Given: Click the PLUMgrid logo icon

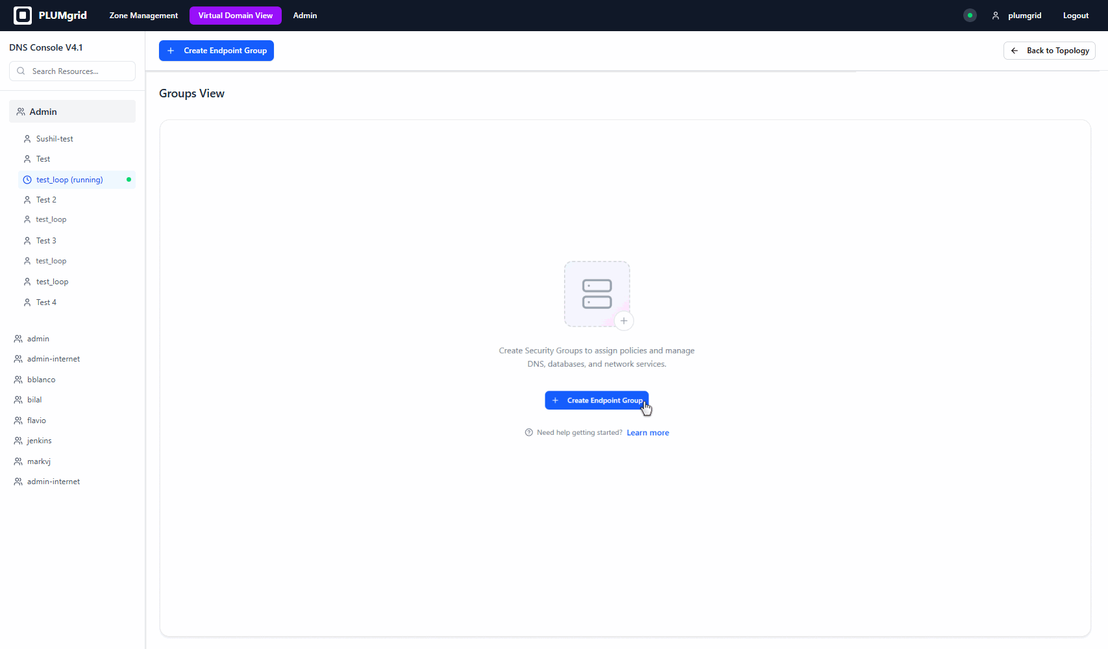Looking at the screenshot, I should (23, 16).
